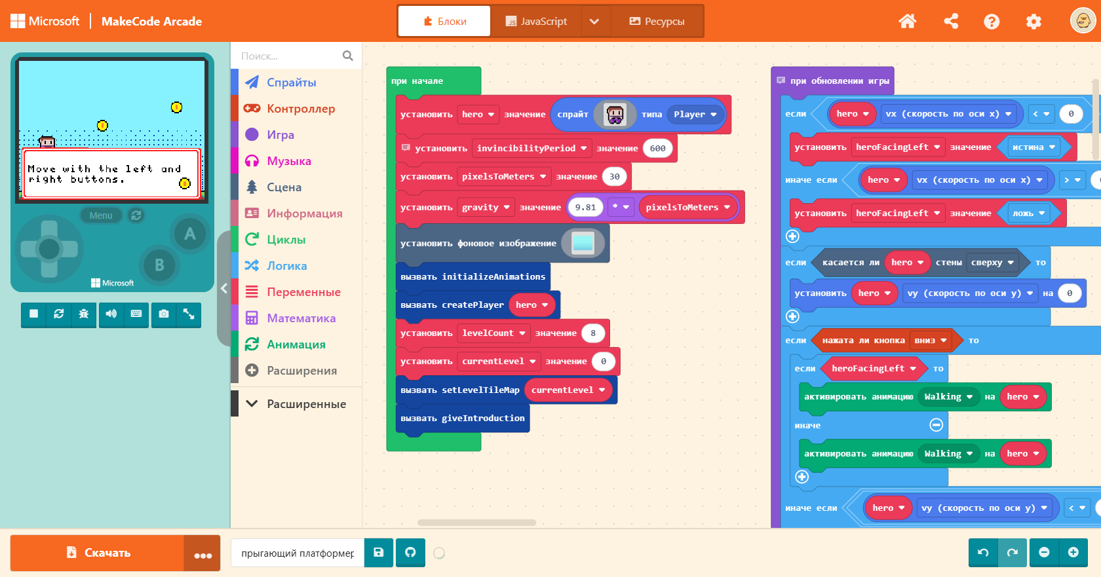Open the Логика toolbox category

click(x=296, y=266)
